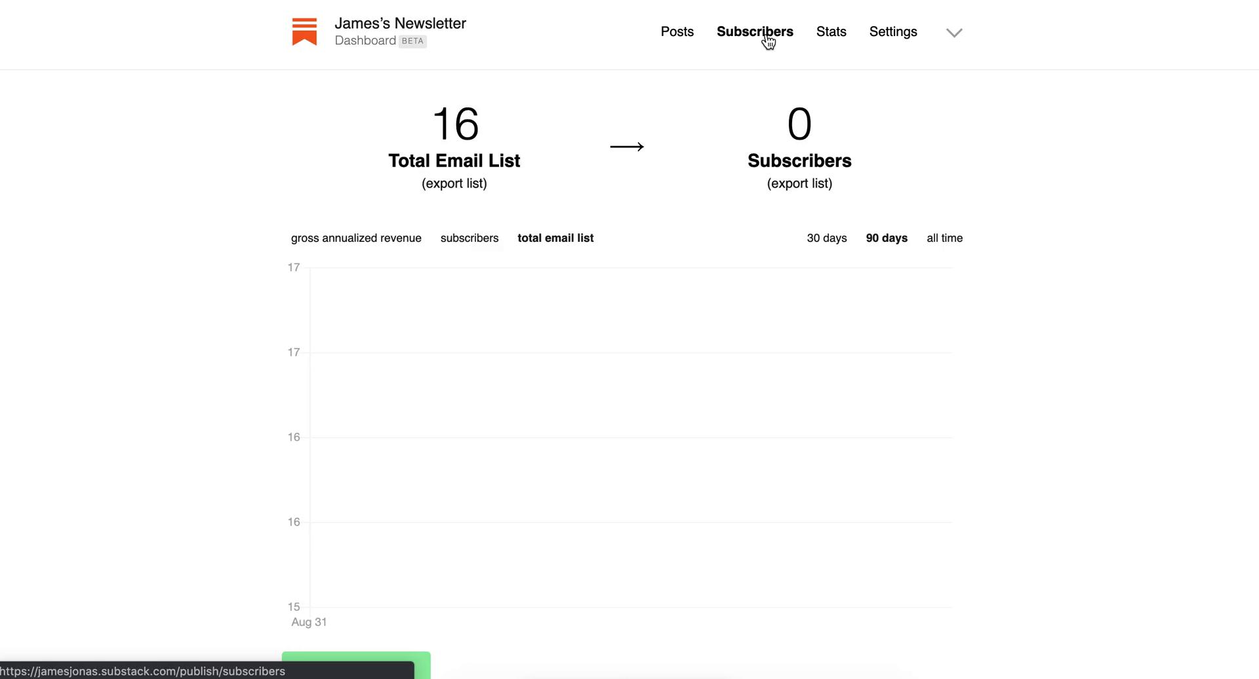This screenshot has height=679, width=1259.
Task: Go to the Subscribers tab
Action: point(755,31)
